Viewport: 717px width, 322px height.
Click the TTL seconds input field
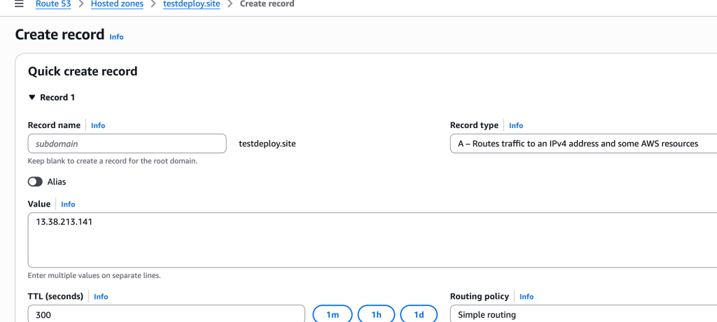pos(166,314)
